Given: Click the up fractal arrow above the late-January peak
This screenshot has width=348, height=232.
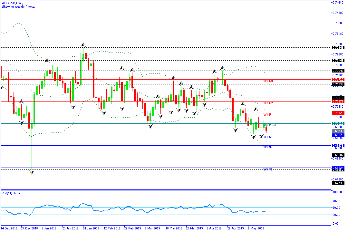Looking at the screenshot, I should pyautogui.click(x=83, y=44).
